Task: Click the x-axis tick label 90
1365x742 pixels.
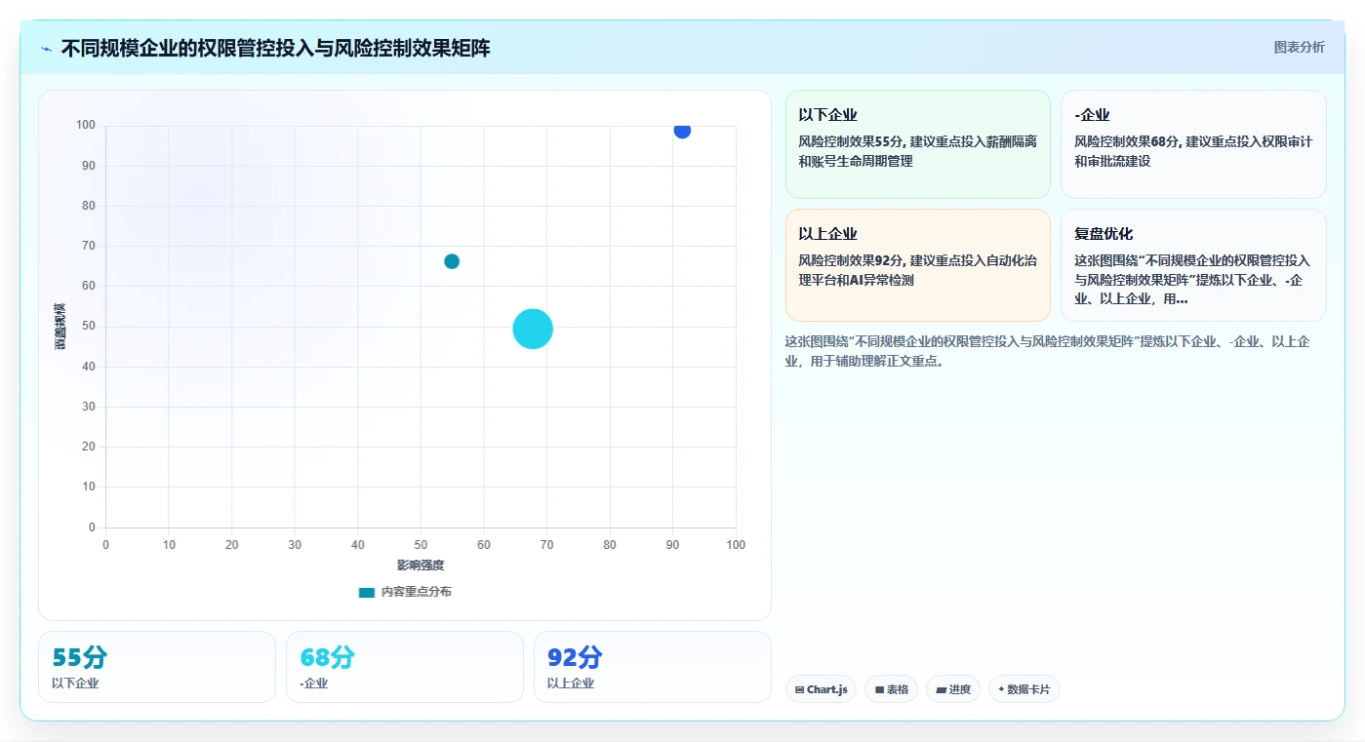Action: [x=672, y=545]
